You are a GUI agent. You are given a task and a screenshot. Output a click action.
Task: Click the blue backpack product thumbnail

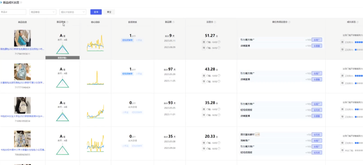point(22,72)
